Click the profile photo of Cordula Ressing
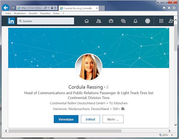 [x=89, y=67]
